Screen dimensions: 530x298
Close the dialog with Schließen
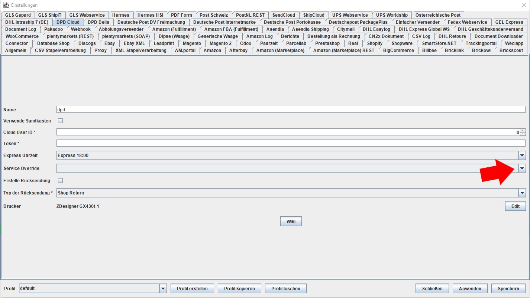(x=432, y=288)
